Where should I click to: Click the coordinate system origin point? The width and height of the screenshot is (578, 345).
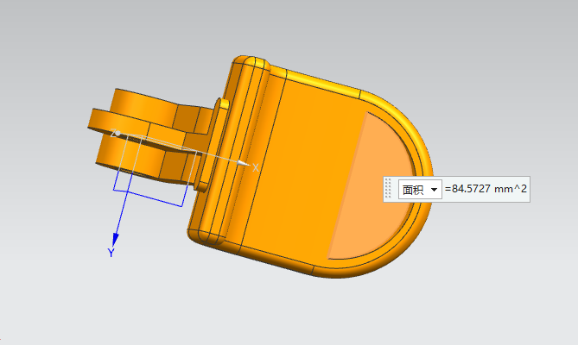pyautogui.click(x=117, y=134)
